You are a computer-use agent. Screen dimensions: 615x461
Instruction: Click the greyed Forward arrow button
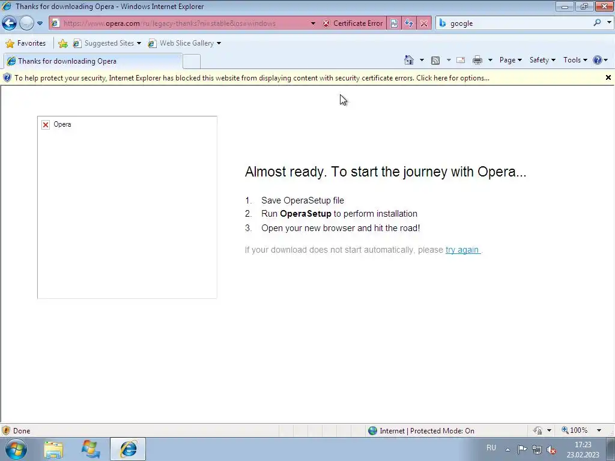click(26, 23)
